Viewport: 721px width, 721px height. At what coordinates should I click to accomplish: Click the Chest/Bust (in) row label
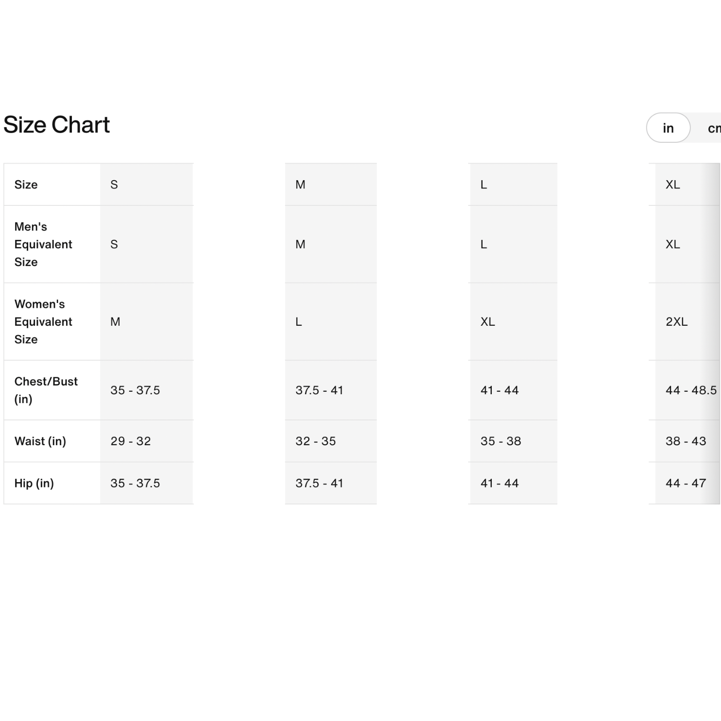[46, 390]
